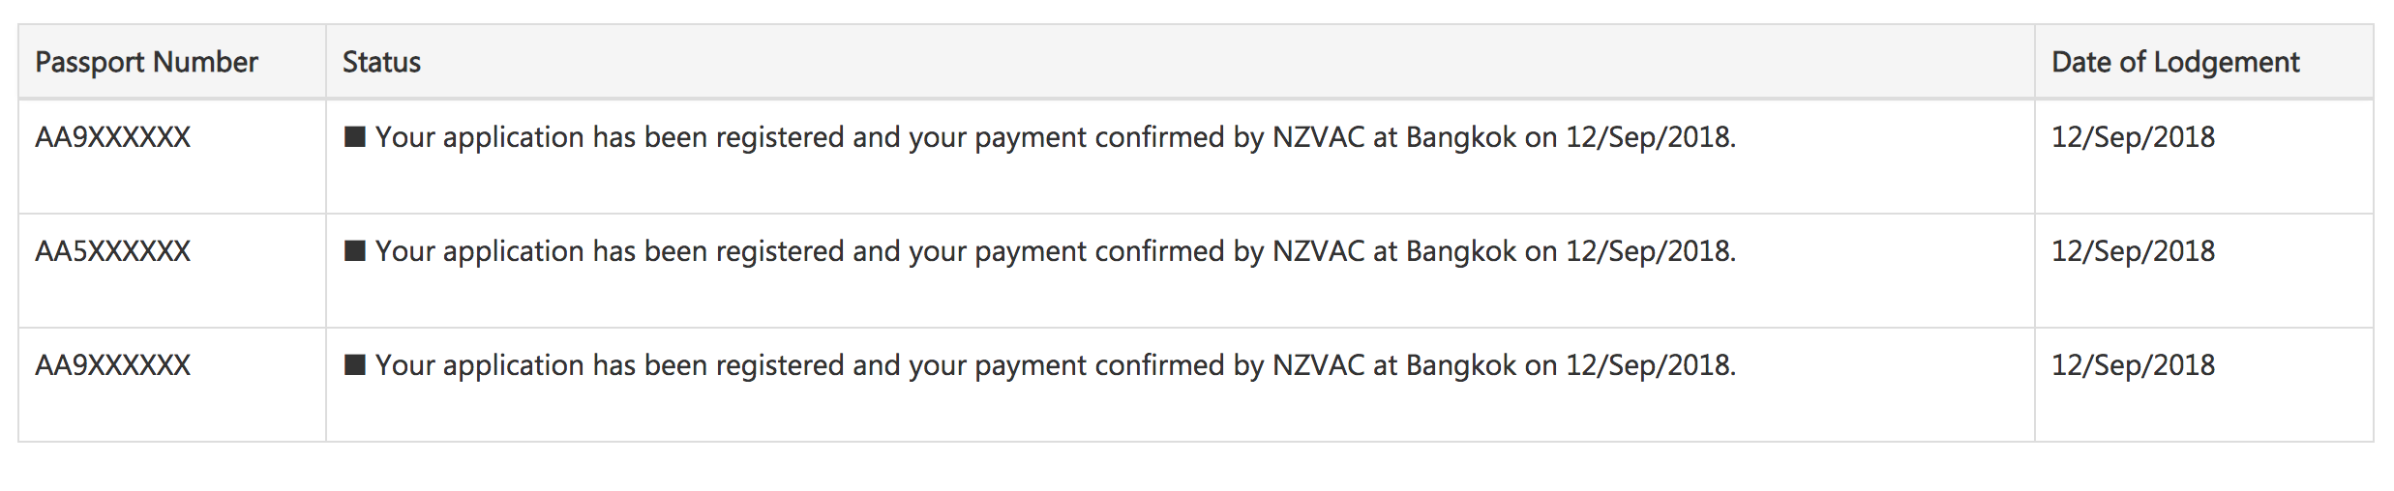Select passport AA5XXXXXX in second row
Screen dimensions: 2394x491
pos(113,251)
